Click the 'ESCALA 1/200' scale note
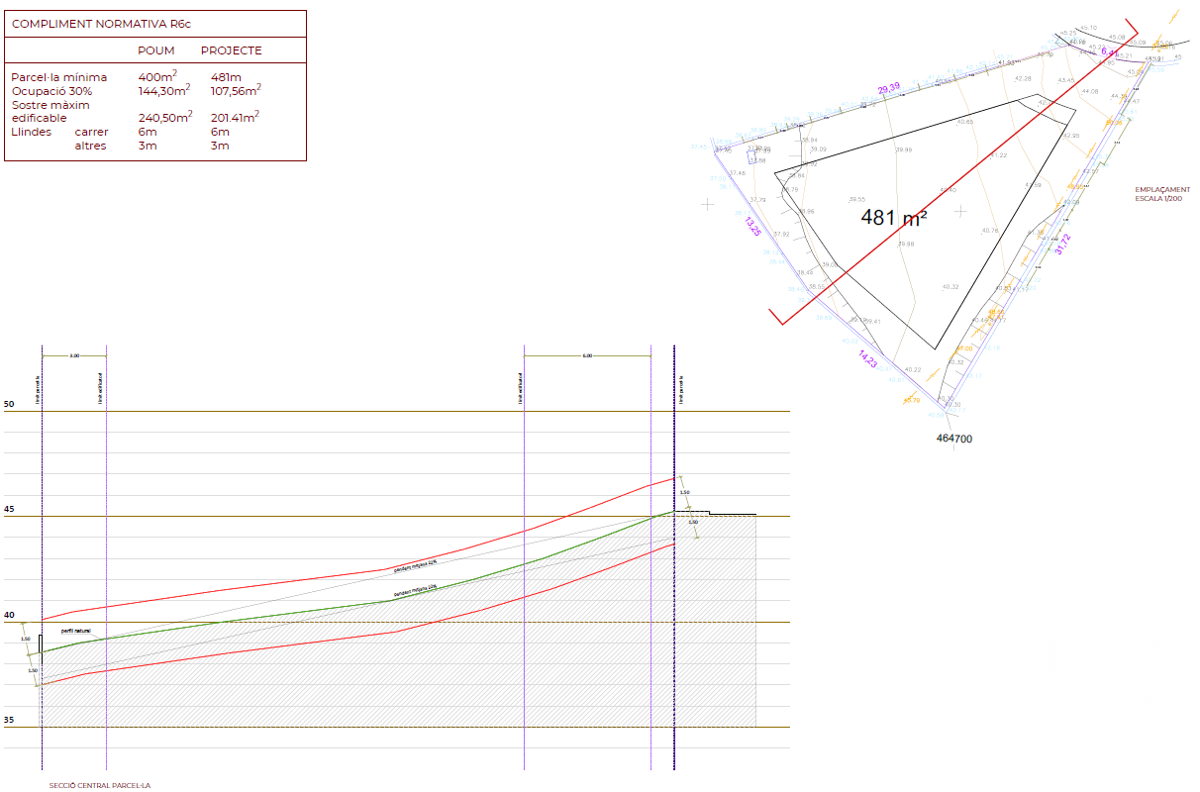This screenshot has height=792, width=1200. 1158,198
